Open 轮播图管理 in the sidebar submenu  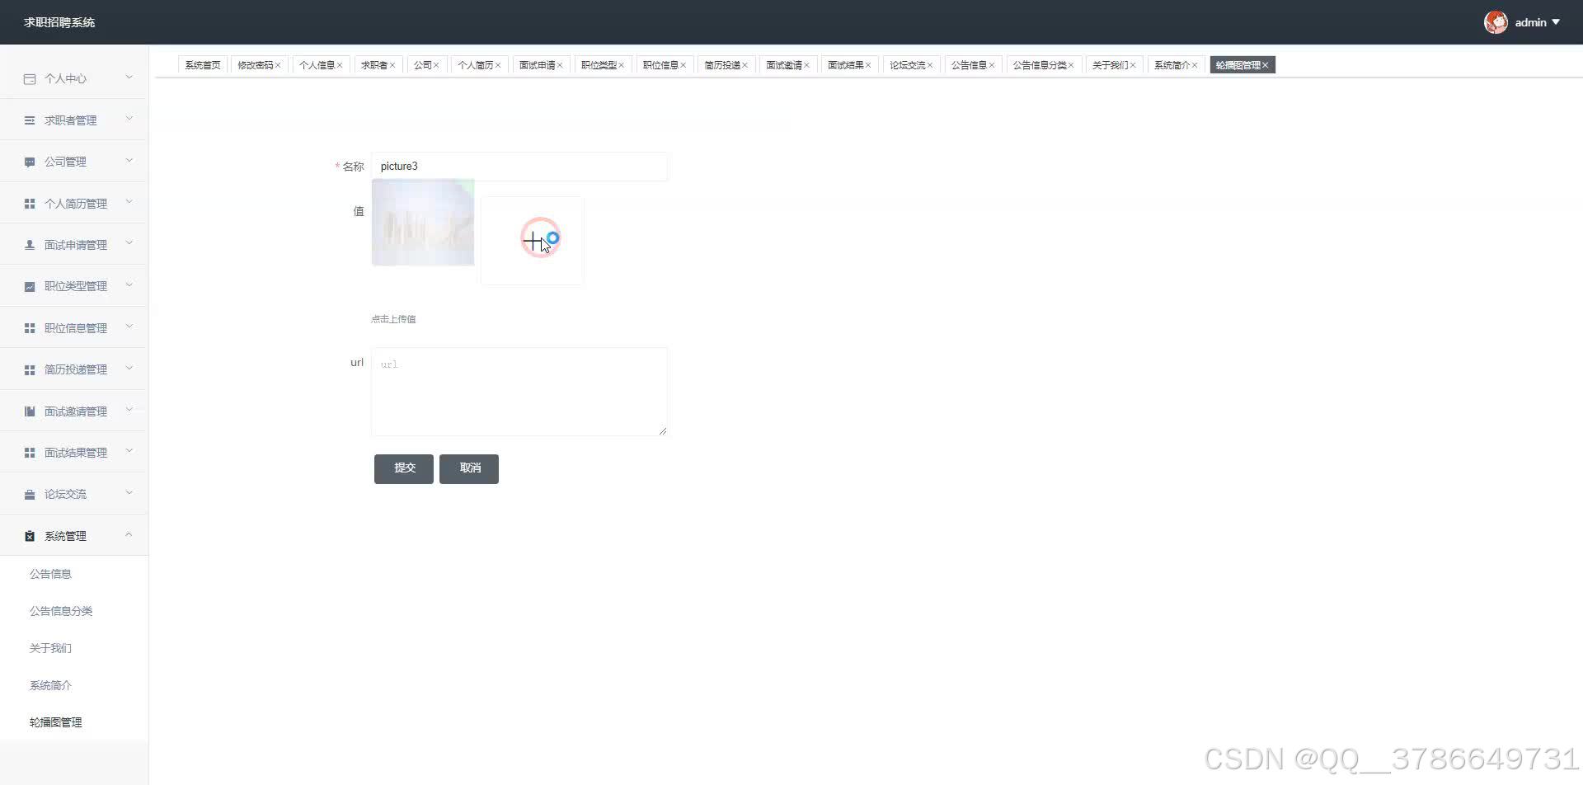pos(56,722)
